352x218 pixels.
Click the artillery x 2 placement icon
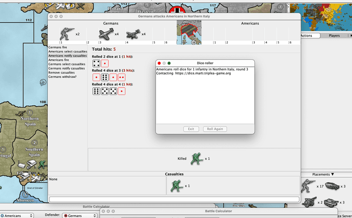(x=309, y=202)
